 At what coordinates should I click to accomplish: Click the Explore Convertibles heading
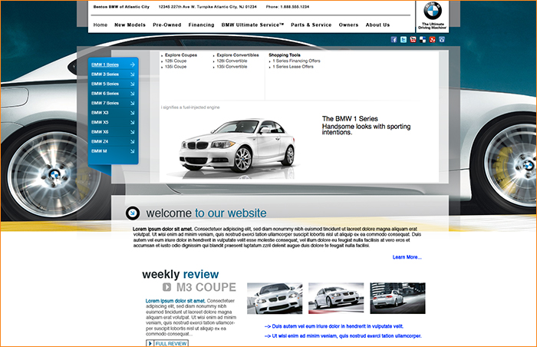pos(238,55)
